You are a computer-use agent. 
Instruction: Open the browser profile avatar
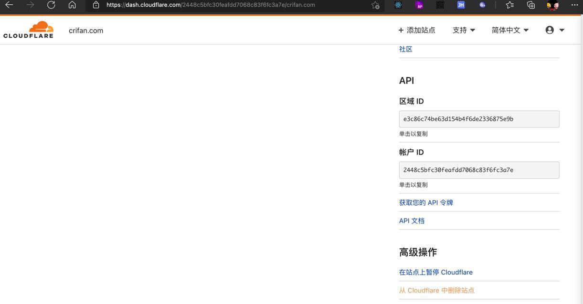point(553,5)
